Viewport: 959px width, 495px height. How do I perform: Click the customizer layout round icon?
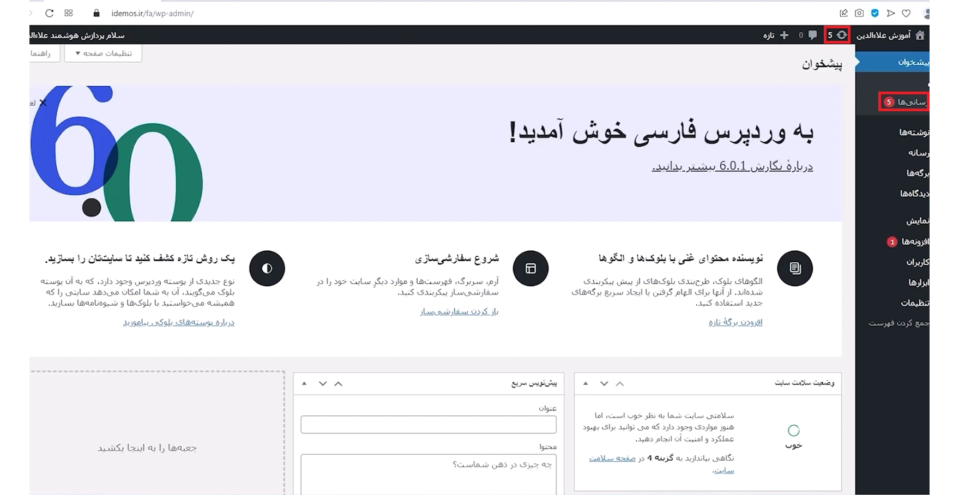[x=530, y=268]
